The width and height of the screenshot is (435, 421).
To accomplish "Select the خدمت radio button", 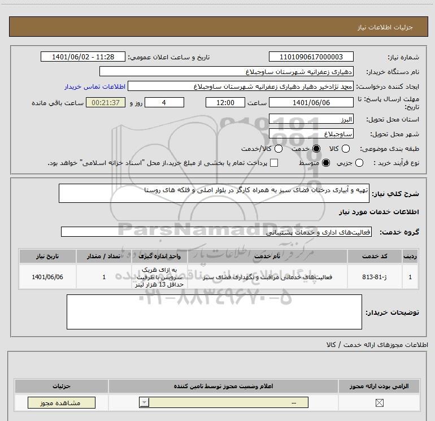I will click(316, 149).
